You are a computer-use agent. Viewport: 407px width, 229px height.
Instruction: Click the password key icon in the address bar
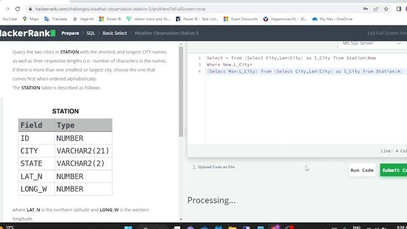point(366,9)
